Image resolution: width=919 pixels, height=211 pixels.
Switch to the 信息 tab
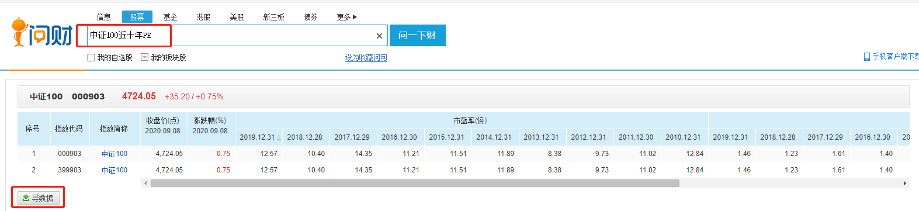(x=103, y=17)
